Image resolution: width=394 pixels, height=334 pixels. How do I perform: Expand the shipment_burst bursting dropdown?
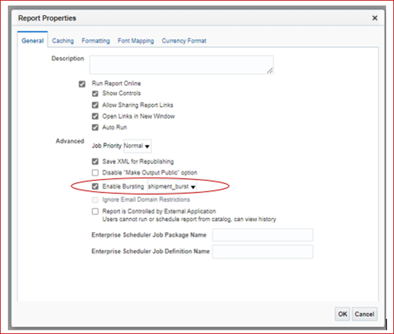pyautogui.click(x=172, y=187)
